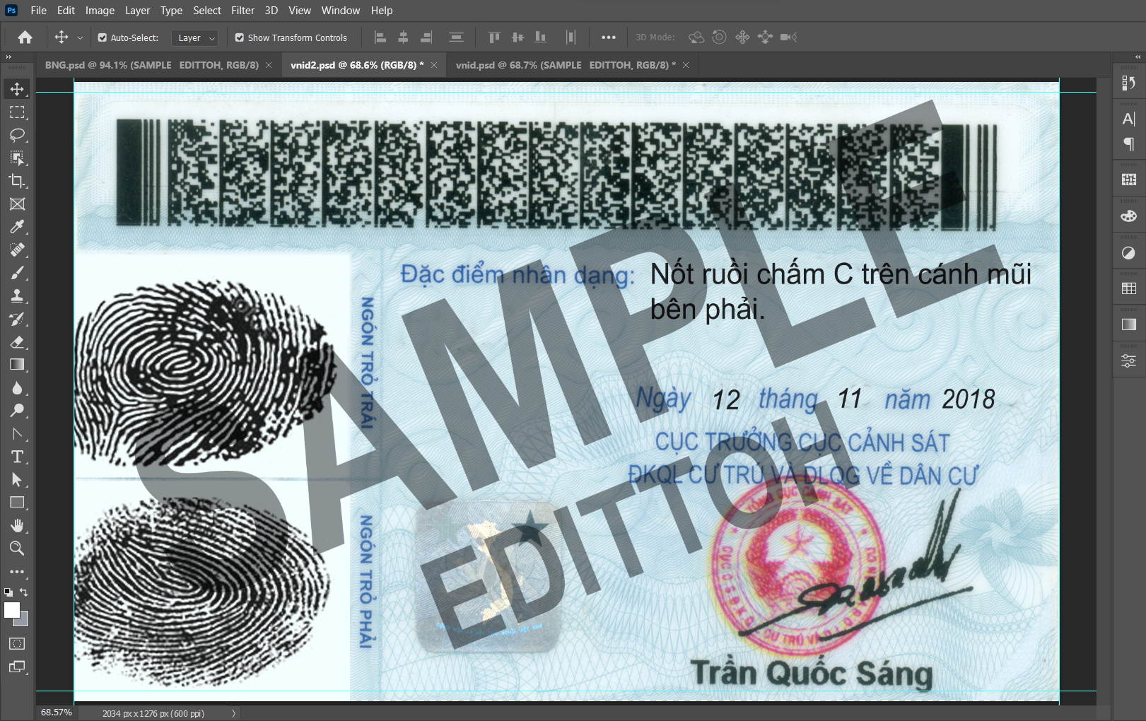
Task: Select the Clone Stamp tool
Action: point(17,296)
